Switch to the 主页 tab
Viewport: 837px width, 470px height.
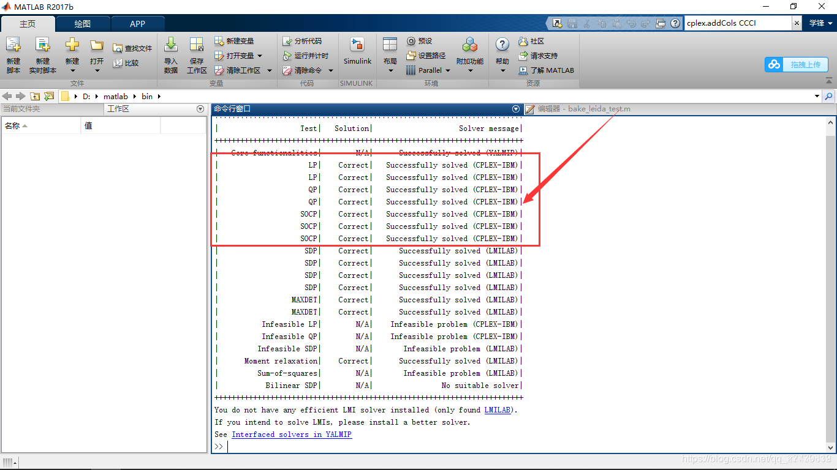28,24
